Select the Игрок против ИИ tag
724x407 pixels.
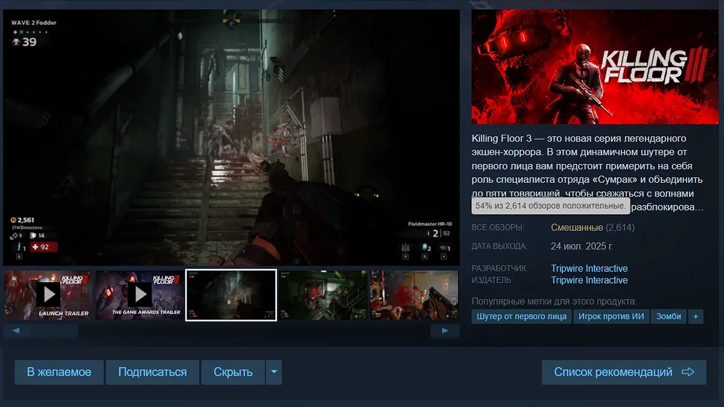tap(611, 317)
